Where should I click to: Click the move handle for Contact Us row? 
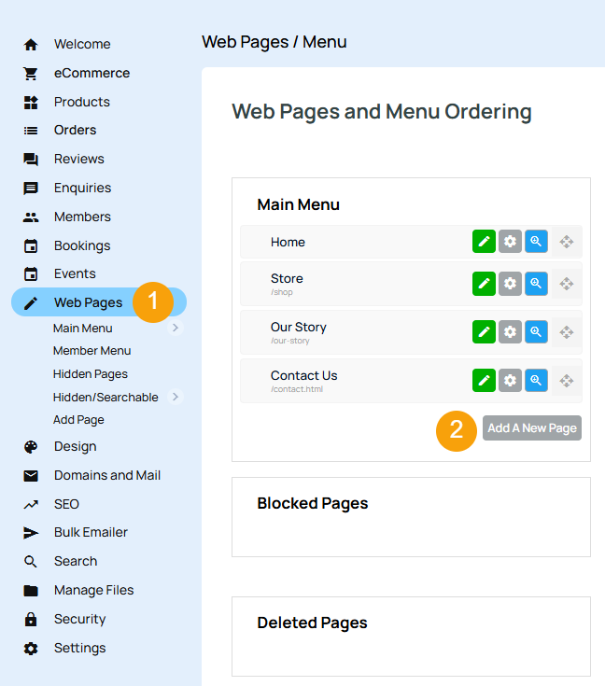(566, 380)
